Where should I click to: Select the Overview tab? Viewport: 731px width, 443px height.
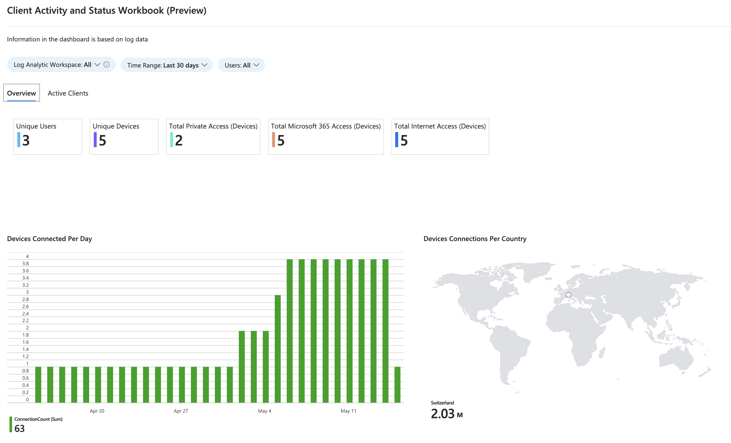tap(22, 93)
